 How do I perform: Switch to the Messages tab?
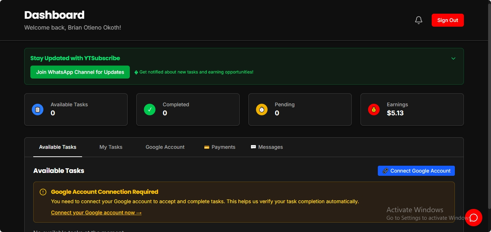click(270, 147)
